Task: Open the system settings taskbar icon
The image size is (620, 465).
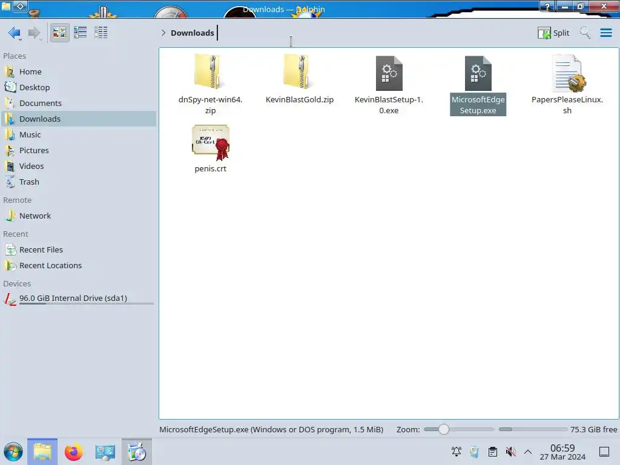Action: coord(105,452)
